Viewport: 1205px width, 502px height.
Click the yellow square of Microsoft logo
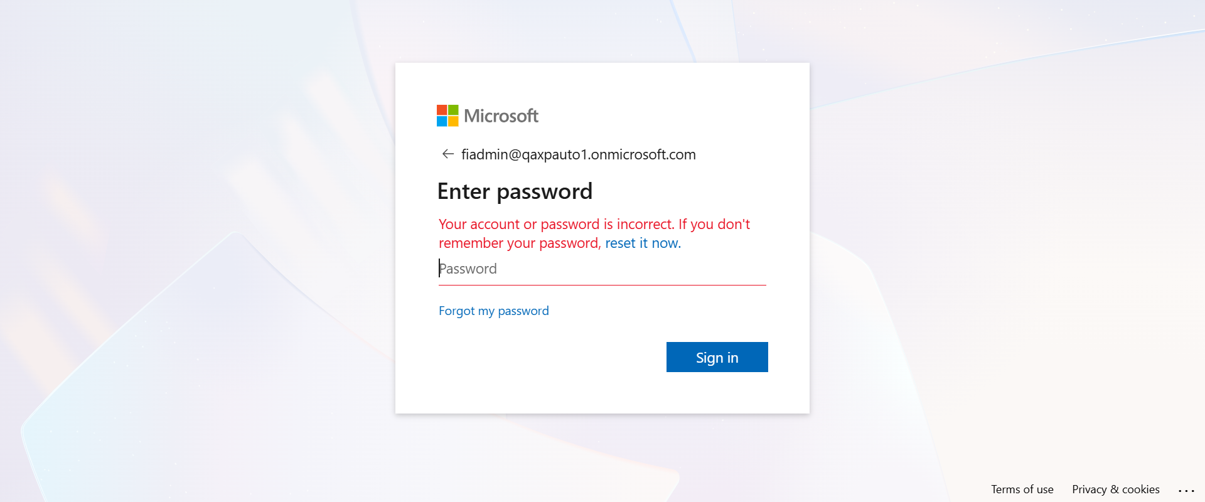[453, 121]
